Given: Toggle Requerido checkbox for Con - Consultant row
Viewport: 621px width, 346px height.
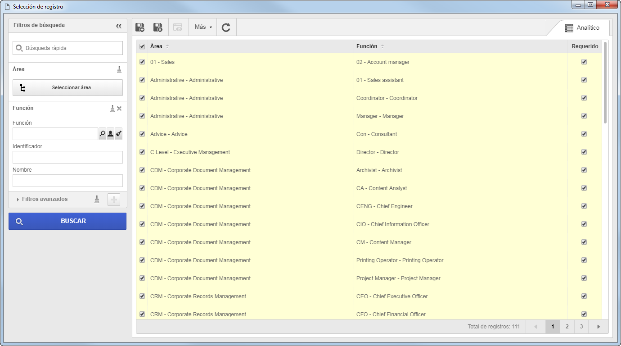Looking at the screenshot, I should click(584, 134).
